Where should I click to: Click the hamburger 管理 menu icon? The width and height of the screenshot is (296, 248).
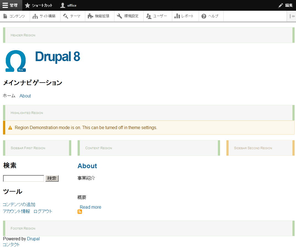click(x=5, y=5)
